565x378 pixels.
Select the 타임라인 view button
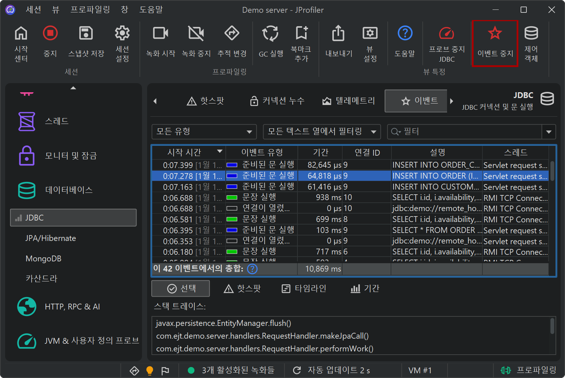click(304, 289)
